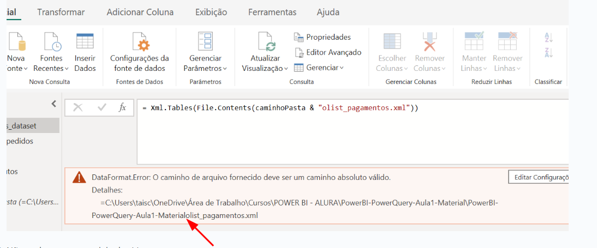Open the Editor Avançado

click(x=328, y=52)
